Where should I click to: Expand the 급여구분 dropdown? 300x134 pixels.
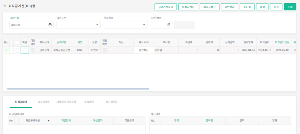tap(97, 25)
